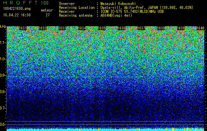207x131 pixels.
Task: Click the meteor count 27
Action: [x=48, y=15]
